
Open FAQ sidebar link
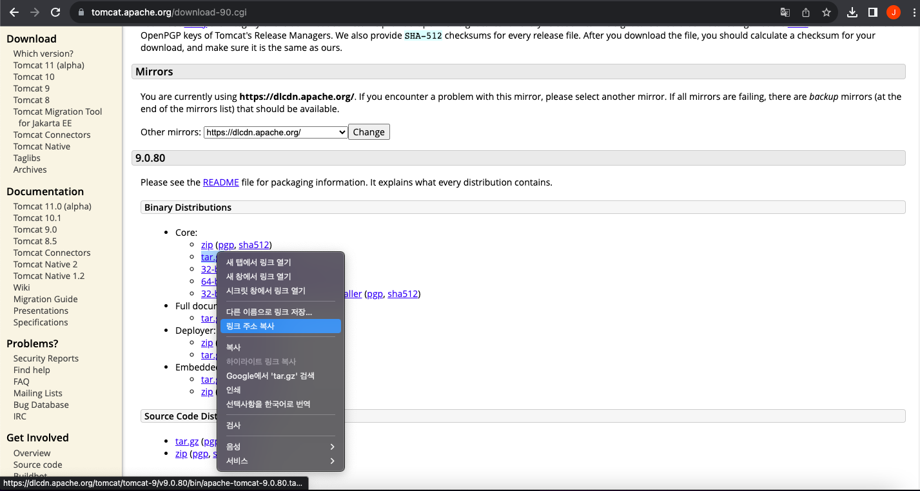21,381
